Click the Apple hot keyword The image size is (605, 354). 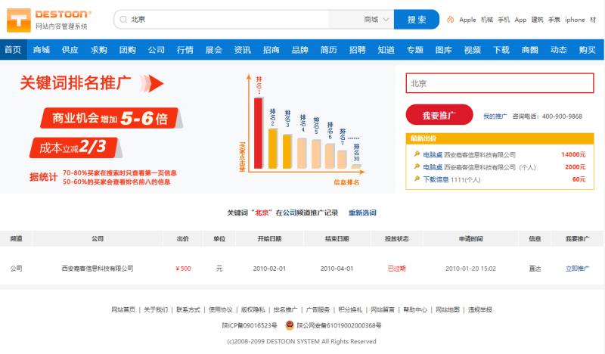(467, 20)
